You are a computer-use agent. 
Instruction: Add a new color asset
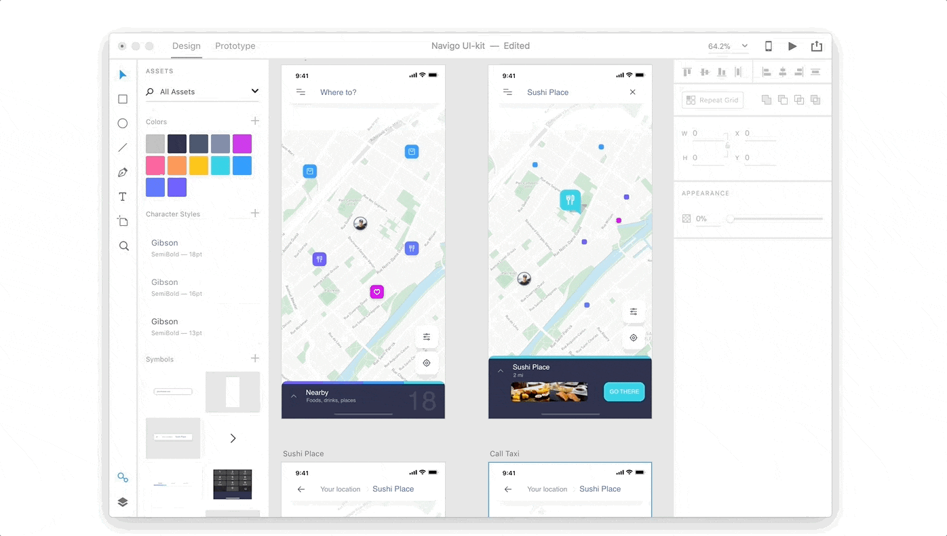click(255, 121)
